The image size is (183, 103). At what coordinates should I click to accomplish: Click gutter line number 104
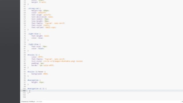(x=24, y=97)
